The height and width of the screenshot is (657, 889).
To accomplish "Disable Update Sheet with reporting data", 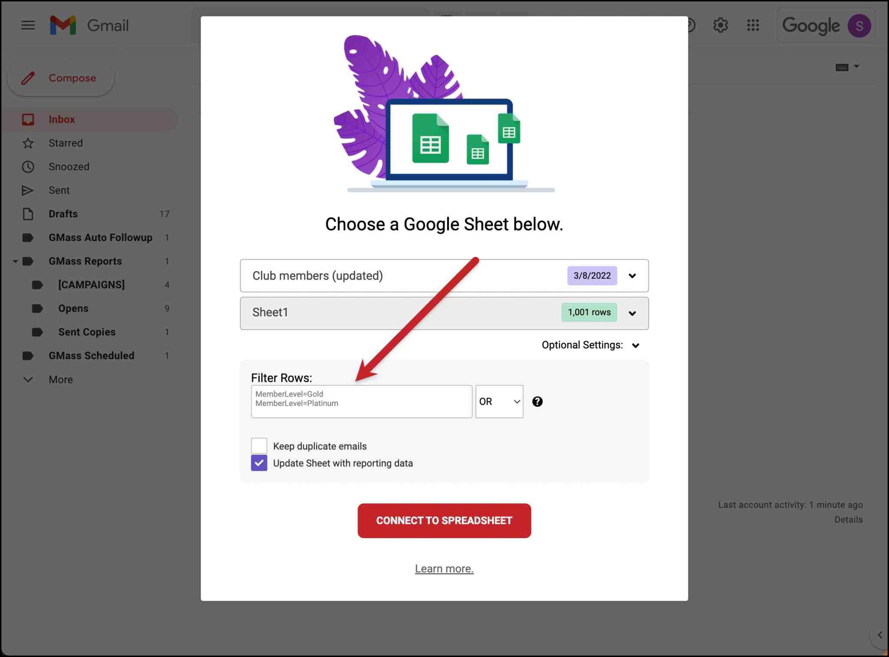I will click(x=258, y=463).
